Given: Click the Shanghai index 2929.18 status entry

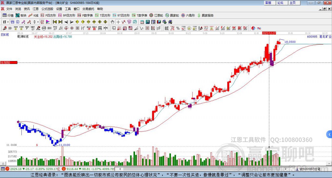Looking at the screenshot, I should (33, 169).
